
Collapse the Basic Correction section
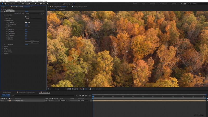pos(3,15)
